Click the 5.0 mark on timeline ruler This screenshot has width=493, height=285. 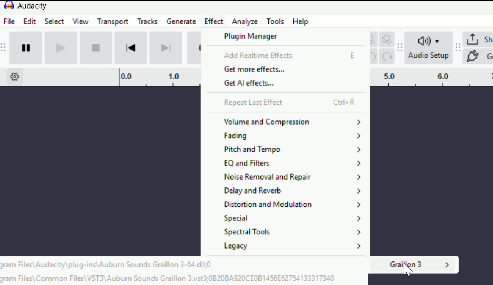(x=389, y=77)
